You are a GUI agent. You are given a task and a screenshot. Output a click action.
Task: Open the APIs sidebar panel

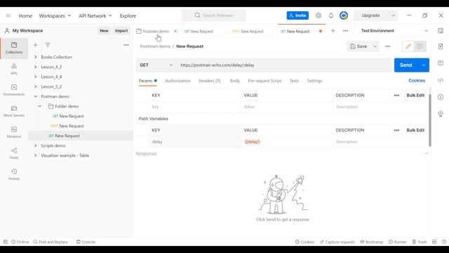[14, 69]
